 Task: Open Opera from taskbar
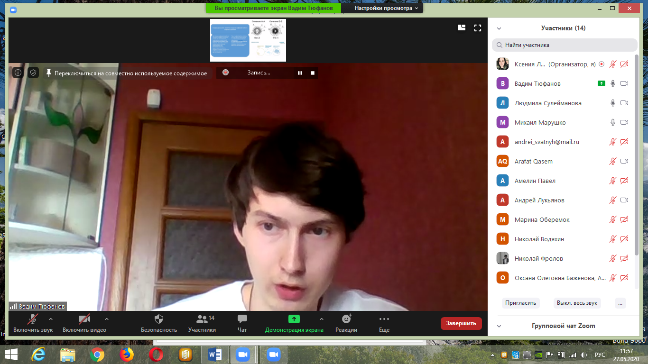click(x=156, y=354)
